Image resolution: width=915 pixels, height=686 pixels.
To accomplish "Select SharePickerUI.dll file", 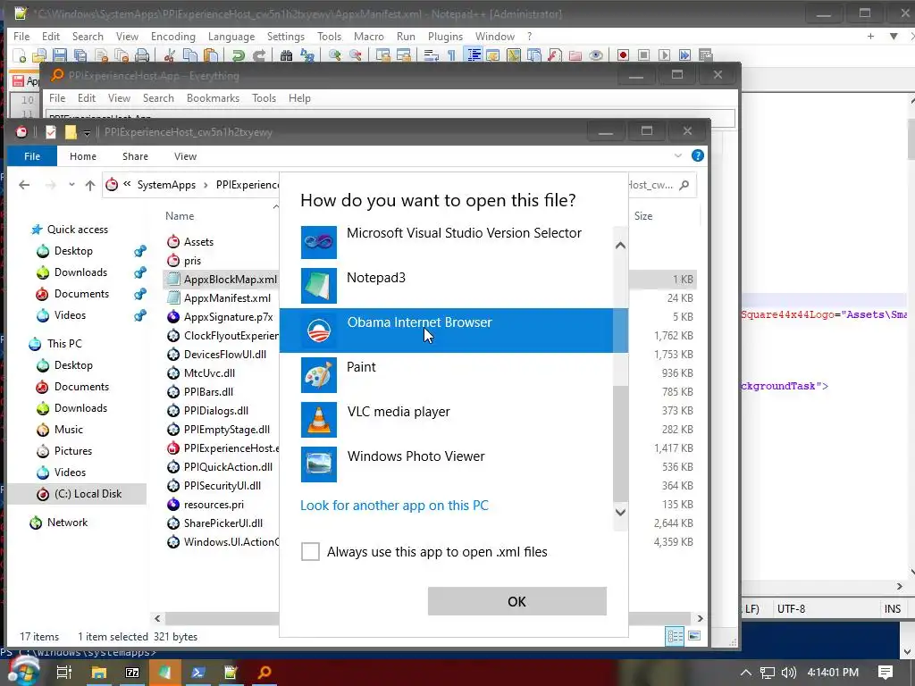I will (222, 523).
